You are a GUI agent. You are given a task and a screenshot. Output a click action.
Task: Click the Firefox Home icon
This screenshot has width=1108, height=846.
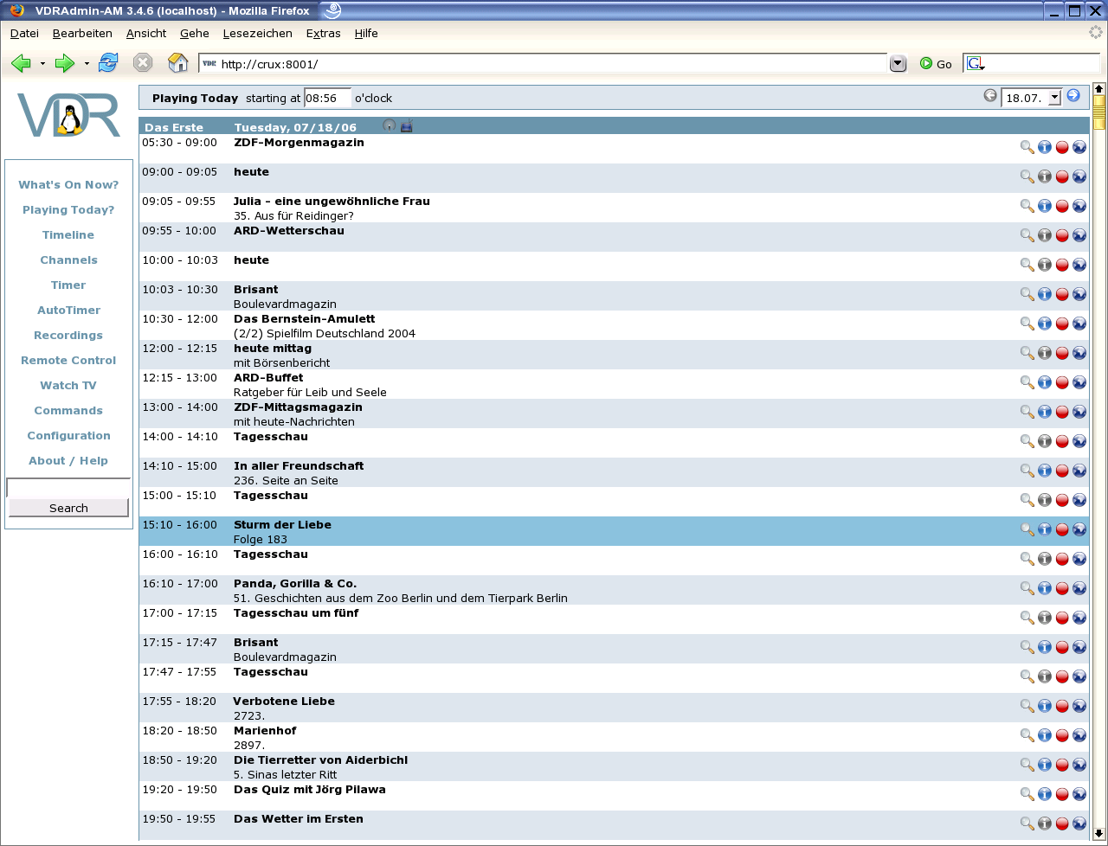tap(177, 63)
